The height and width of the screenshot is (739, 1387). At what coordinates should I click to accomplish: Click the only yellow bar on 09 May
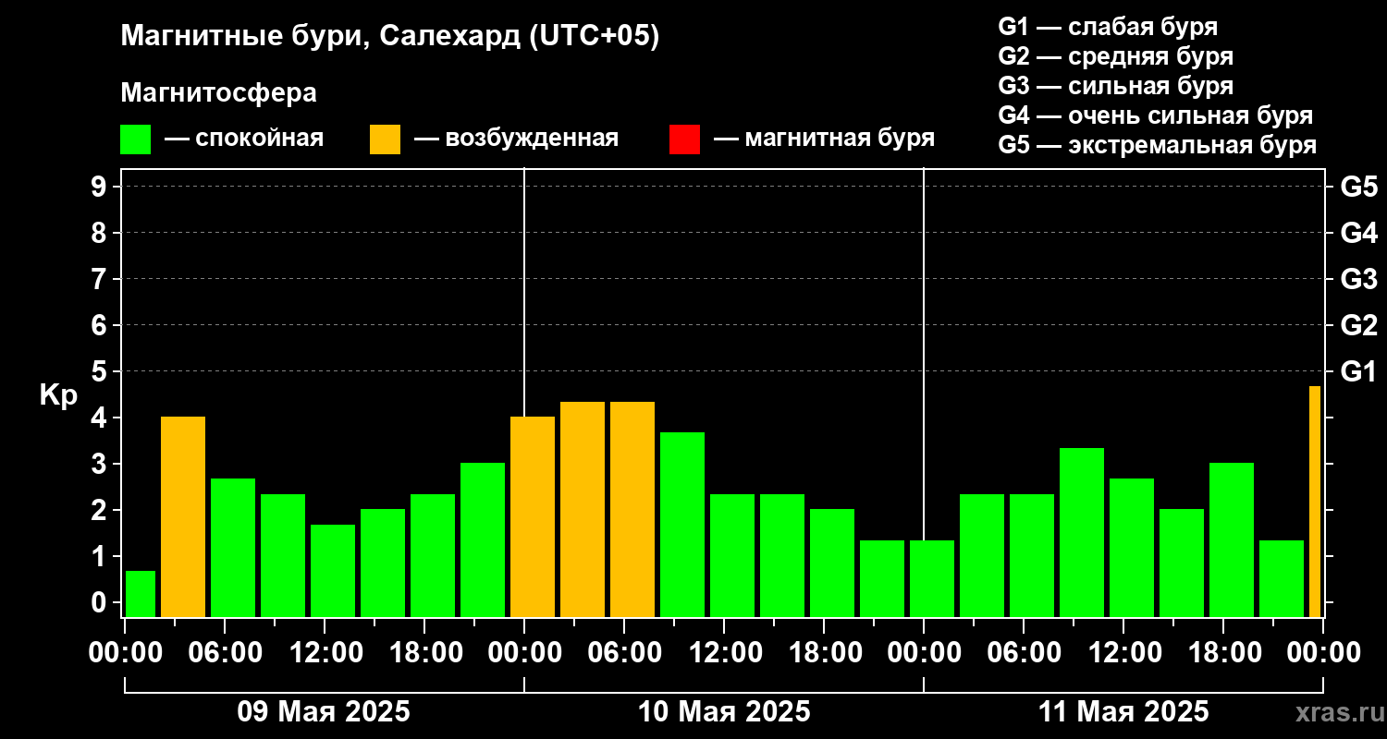pos(183,516)
